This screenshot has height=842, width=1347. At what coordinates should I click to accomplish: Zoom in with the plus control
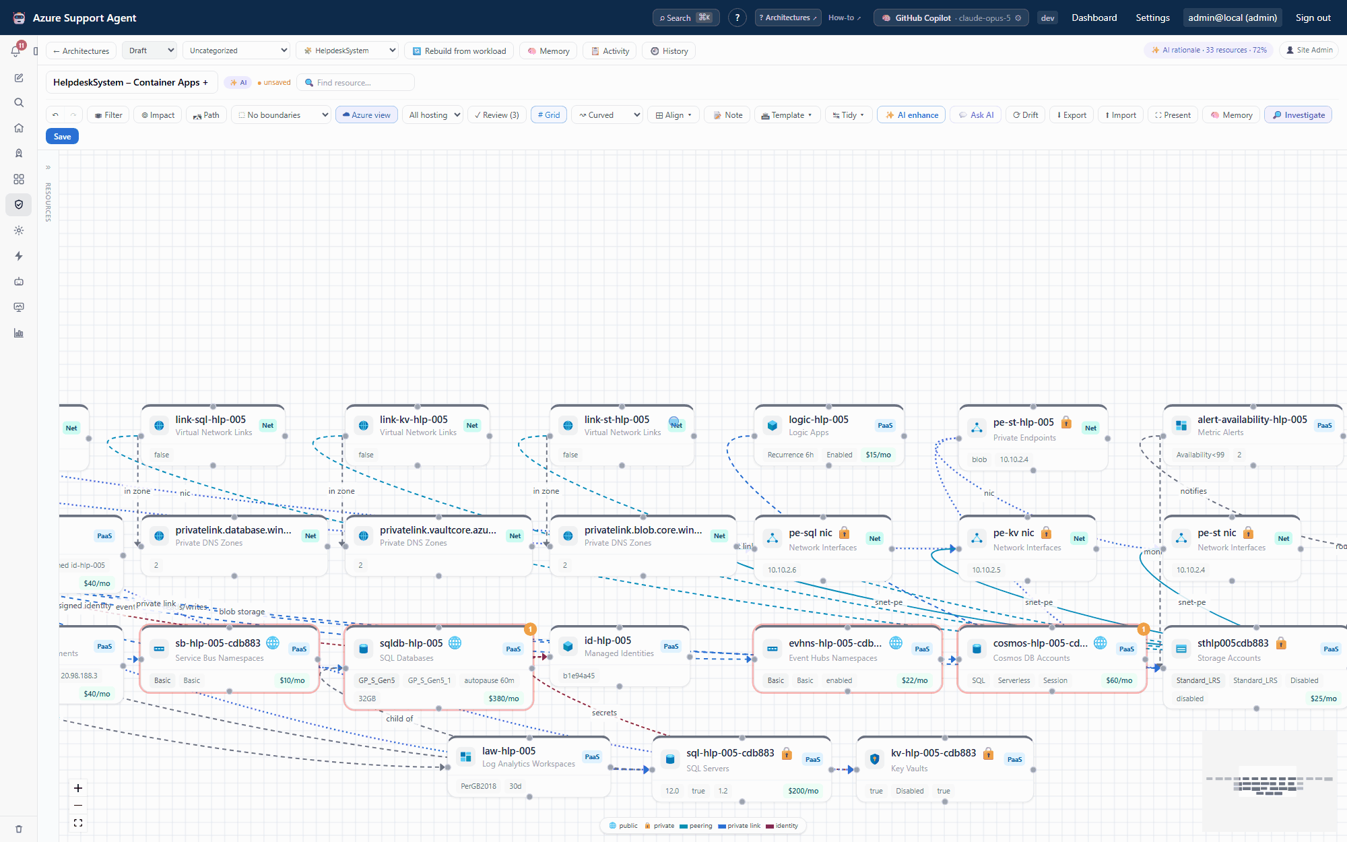click(78, 788)
